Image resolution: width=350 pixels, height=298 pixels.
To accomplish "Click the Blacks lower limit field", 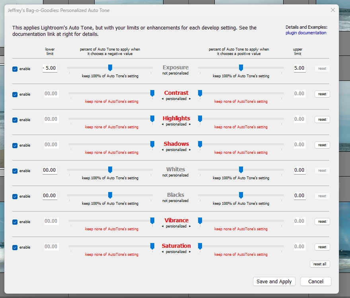I will (50, 195).
